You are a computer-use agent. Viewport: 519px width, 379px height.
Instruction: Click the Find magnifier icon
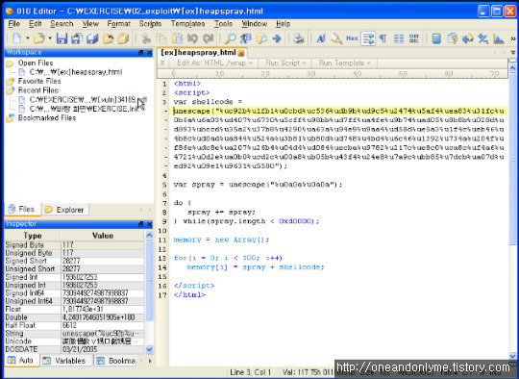click(x=230, y=38)
